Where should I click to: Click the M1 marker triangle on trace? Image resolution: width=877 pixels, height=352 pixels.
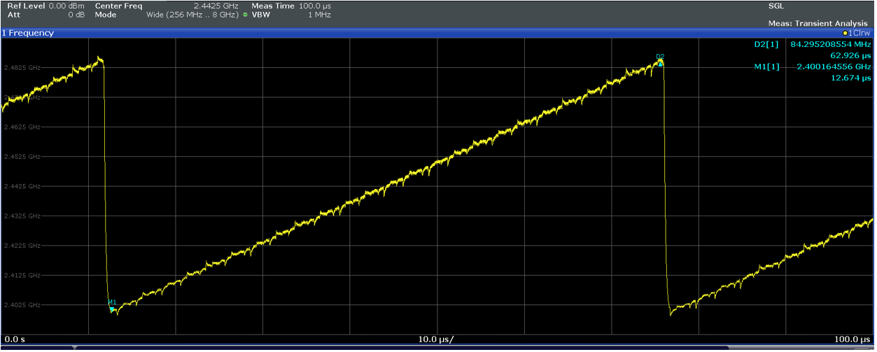(x=112, y=308)
